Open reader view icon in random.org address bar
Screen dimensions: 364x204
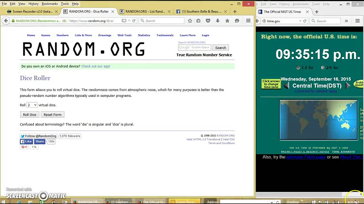point(124,21)
